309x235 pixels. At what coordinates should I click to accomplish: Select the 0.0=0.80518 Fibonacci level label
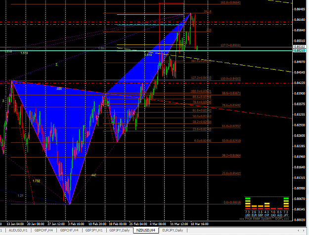pyautogui.click(x=232, y=202)
